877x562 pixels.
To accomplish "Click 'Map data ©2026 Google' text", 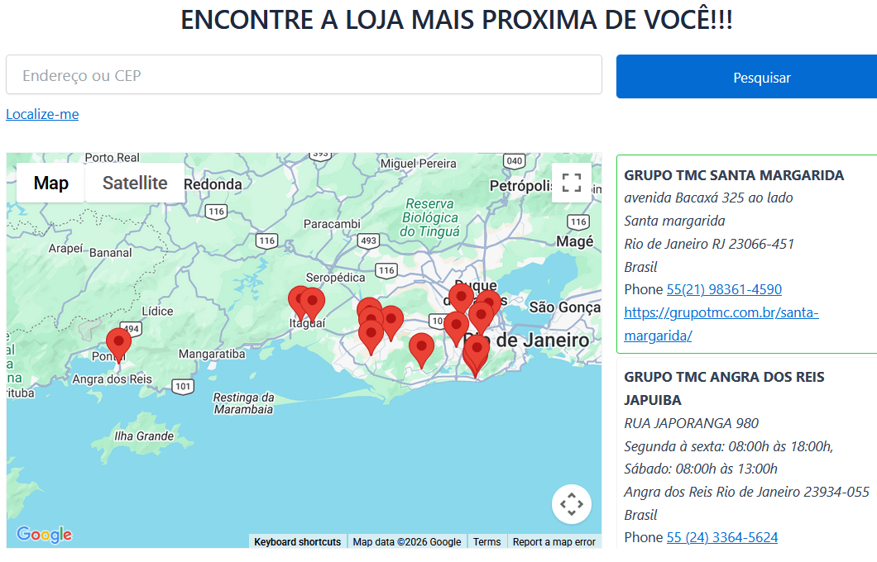I will point(406,542).
